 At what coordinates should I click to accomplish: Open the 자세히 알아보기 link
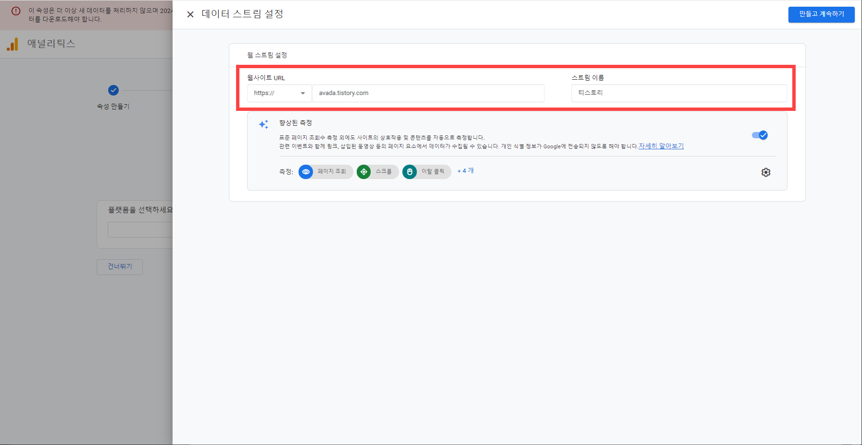[661, 146]
